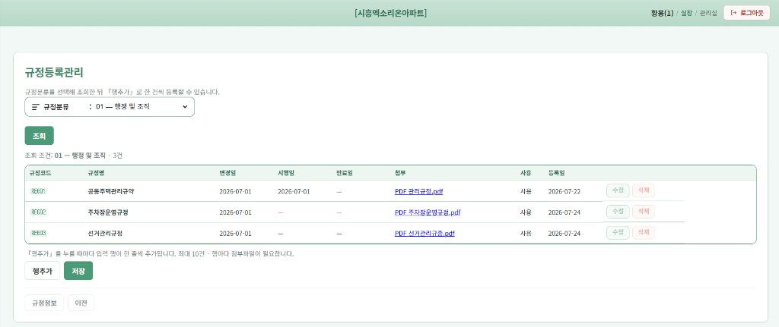Click the [시흥엑소리온아파트] header title
This screenshot has width=779, height=327.
(x=390, y=14)
